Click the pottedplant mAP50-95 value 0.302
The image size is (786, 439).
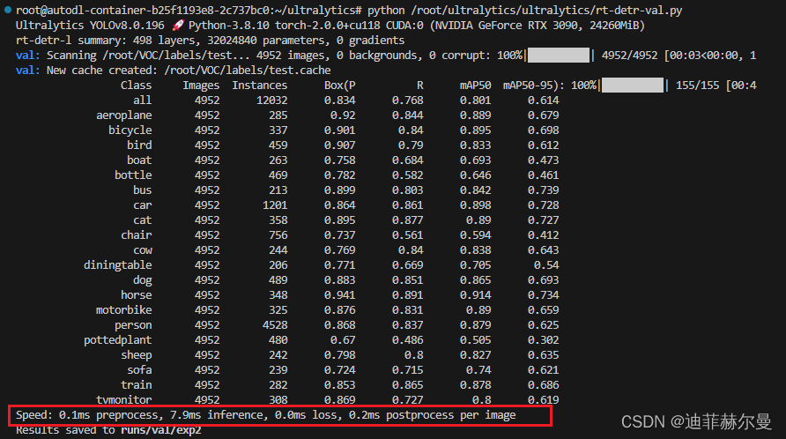tap(543, 340)
